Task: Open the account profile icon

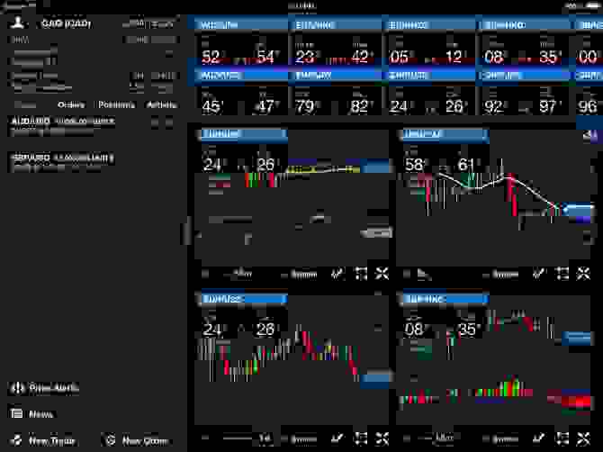Action: click(x=18, y=23)
